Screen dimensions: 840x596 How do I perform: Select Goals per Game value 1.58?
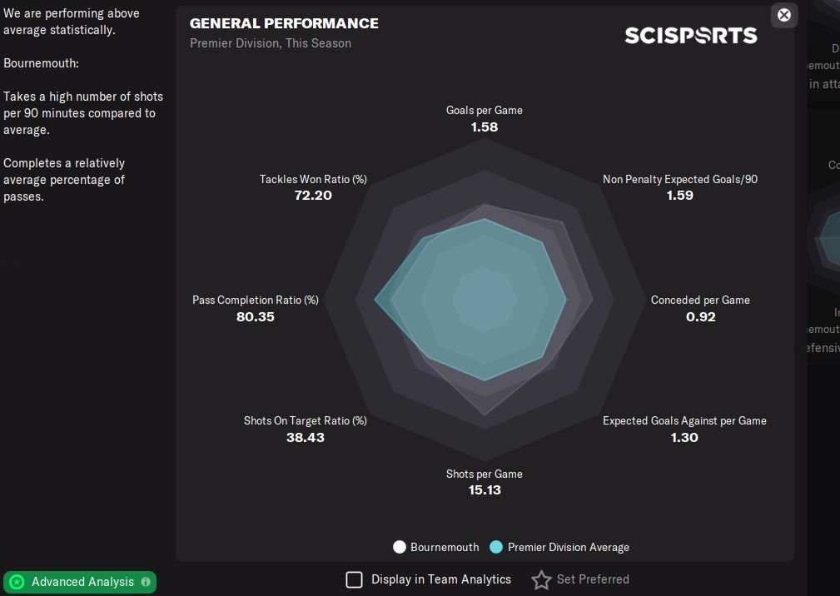click(x=484, y=127)
